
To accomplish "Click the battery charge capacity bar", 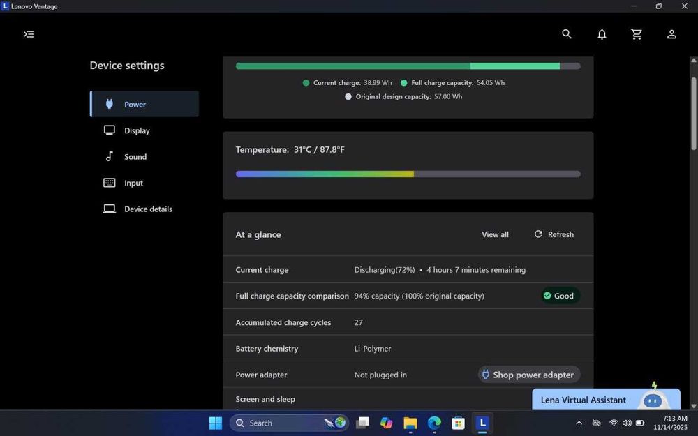I will pyautogui.click(x=408, y=66).
